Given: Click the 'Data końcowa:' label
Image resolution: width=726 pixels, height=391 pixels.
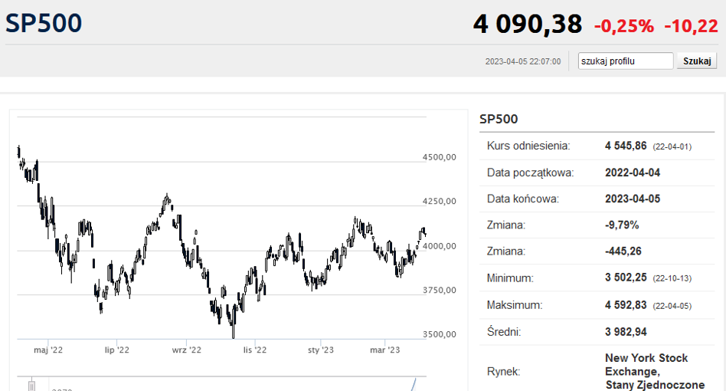Looking at the screenshot, I should (x=523, y=199).
